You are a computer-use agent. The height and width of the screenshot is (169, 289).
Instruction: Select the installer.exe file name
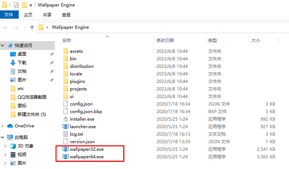[x=82, y=119]
